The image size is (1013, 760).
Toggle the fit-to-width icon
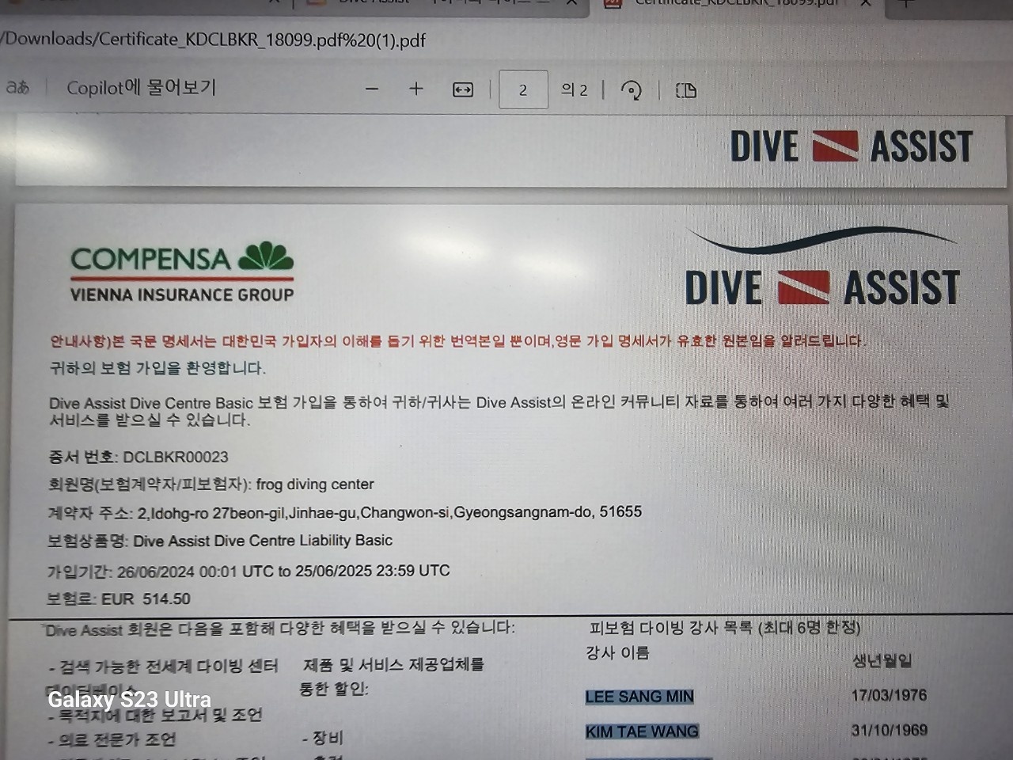[x=463, y=90]
